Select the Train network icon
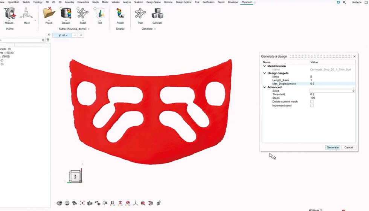The image size is (369, 211). point(140,13)
